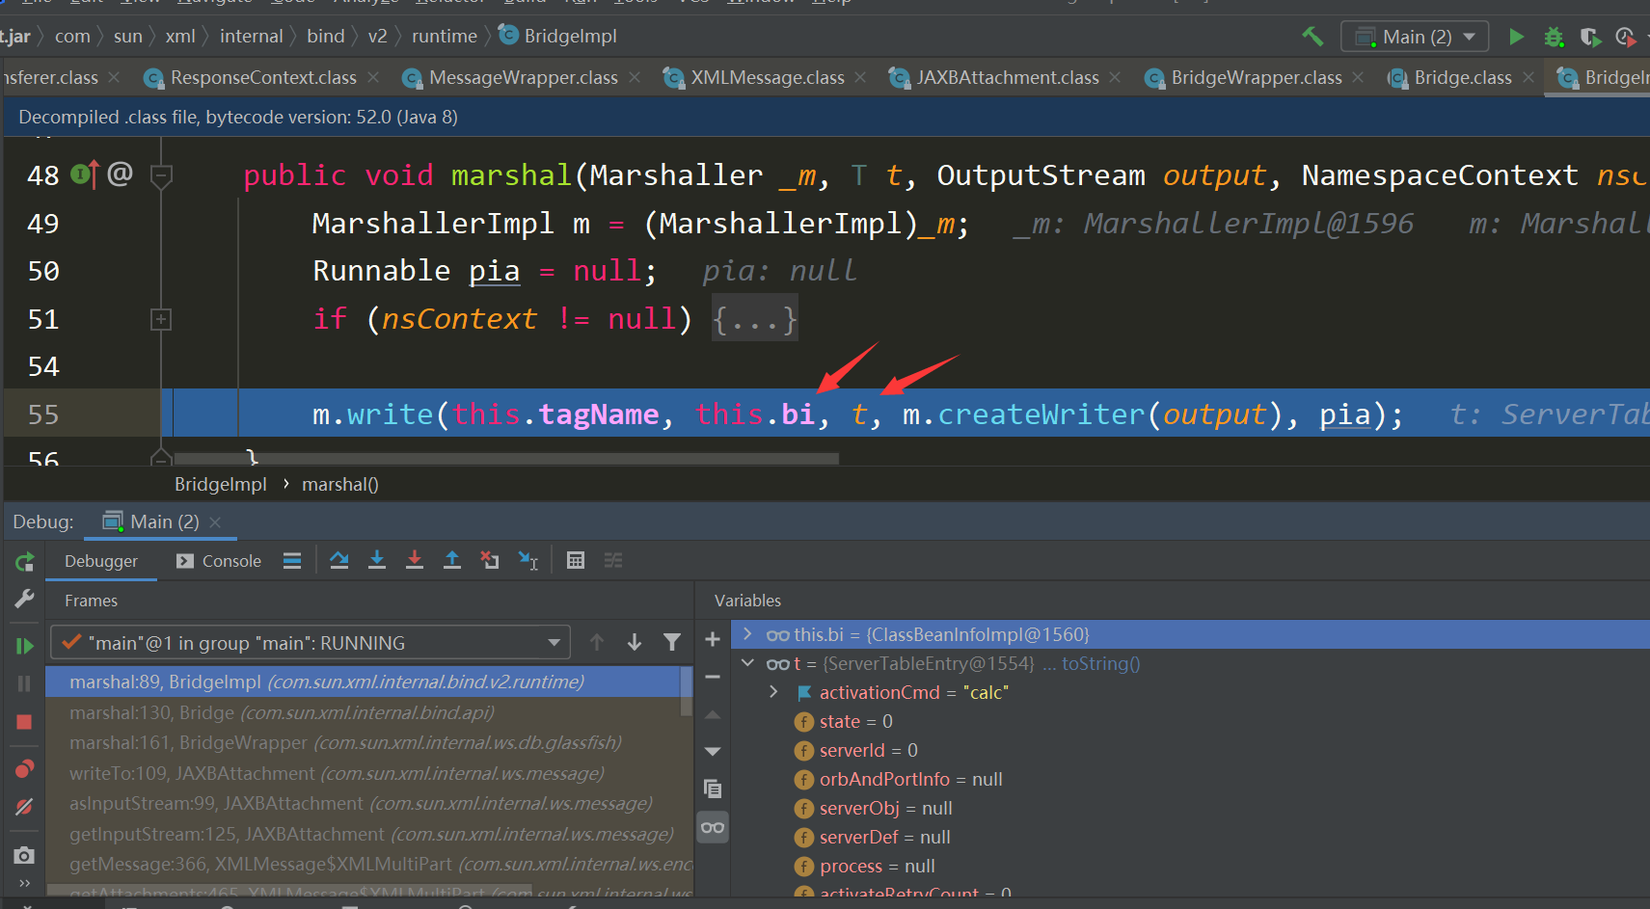Screen dimensions: 1650x909
Task: Step out of the current frame
Action: (x=452, y=559)
